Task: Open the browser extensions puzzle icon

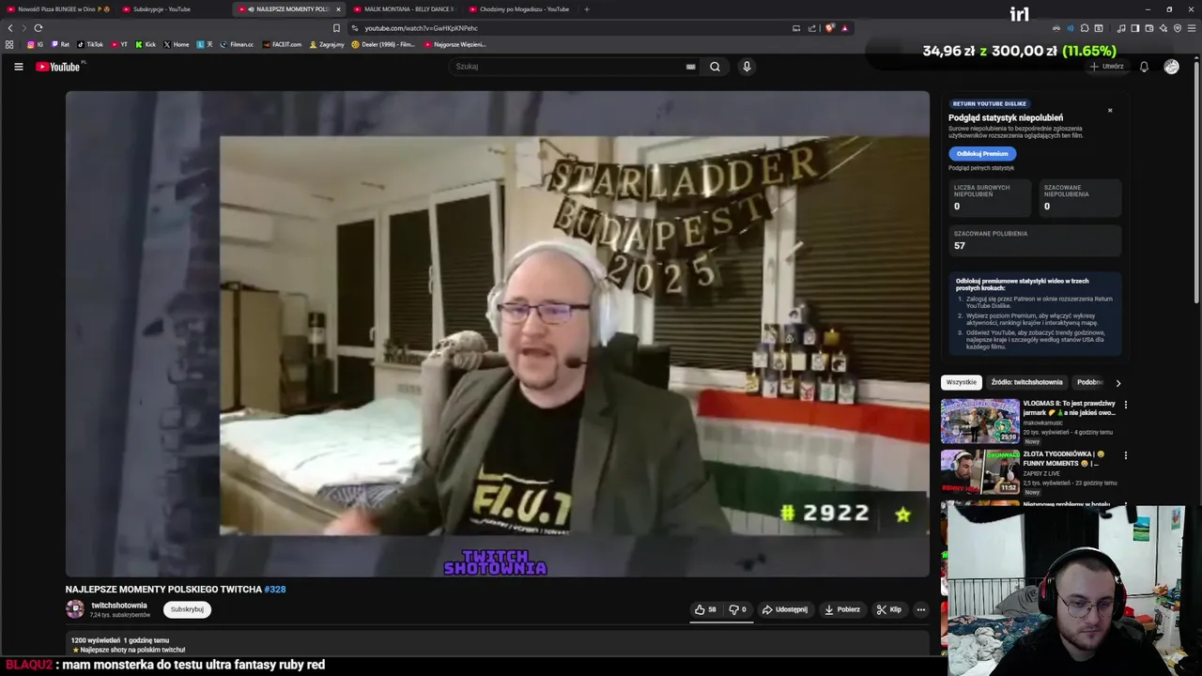Action: pyautogui.click(x=1085, y=28)
